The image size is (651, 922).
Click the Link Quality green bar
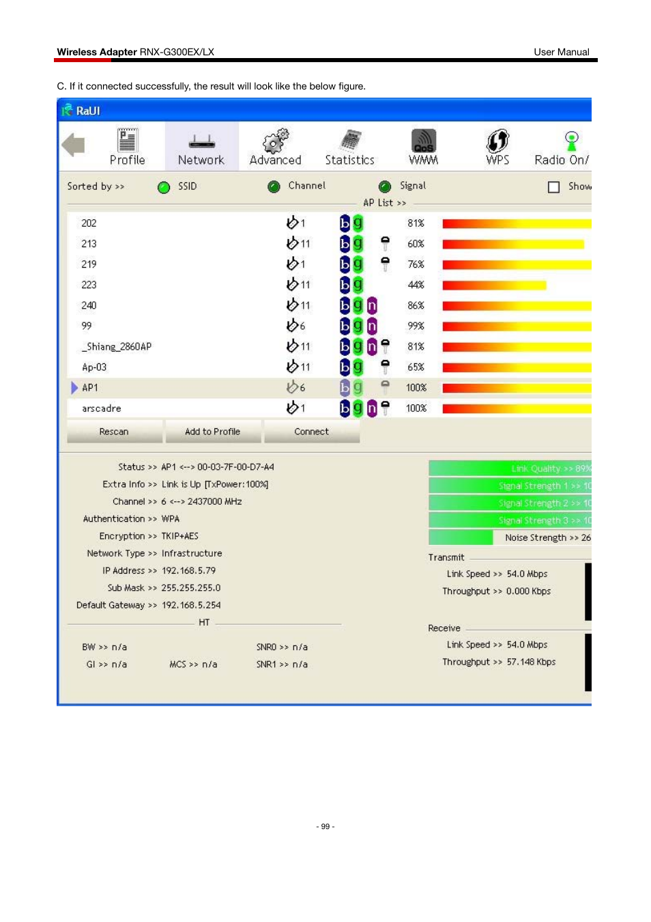tap(510, 469)
